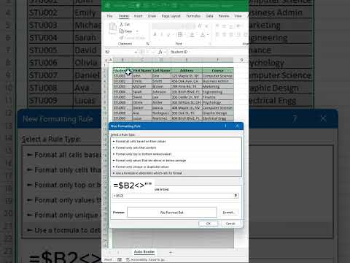Click the Fill Color bucket icon
Image resolution: width=350 pixels, height=263 pixels.
(x=192, y=35)
